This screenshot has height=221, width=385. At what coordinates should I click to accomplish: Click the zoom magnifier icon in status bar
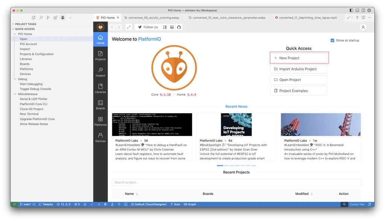[344, 204]
